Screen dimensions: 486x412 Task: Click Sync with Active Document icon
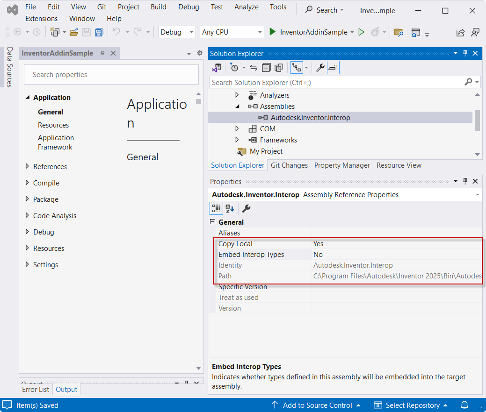click(254, 67)
